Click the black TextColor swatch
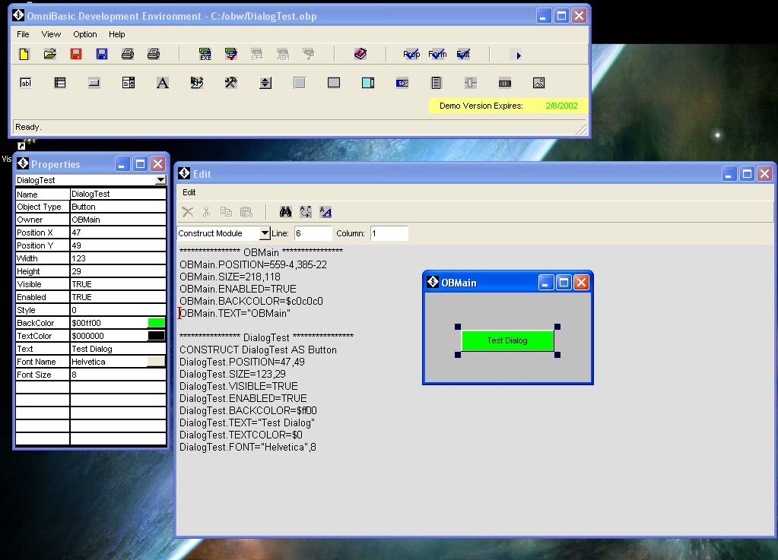 click(x=157, y=336)
